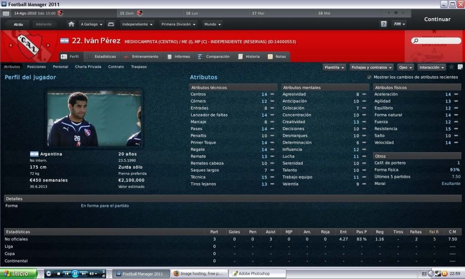
Task: Open the Fichajes y contratos dropdown
Action: [x=371, y=67]
